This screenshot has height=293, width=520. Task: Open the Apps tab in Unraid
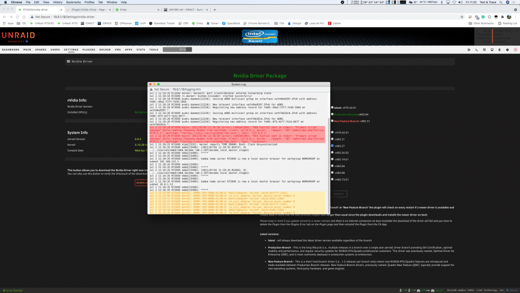128,49
